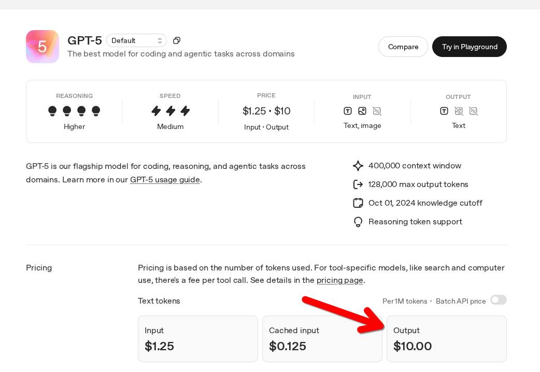Open the pricing page link
The image size is (540, 372).
click(x=339, y=280)
